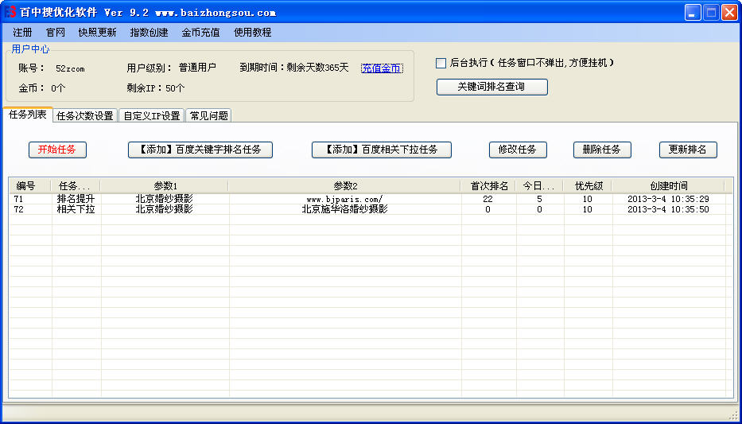The width and height of the screenshot is (742, 424).
Task: Follow the 充值金币 link
Action: [382, 68]
